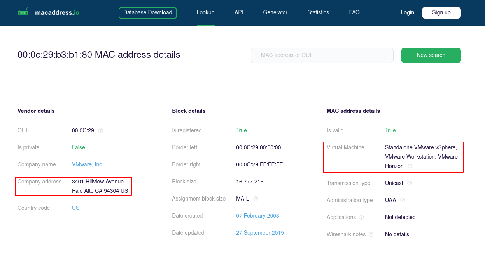Click help icon next to OUI value
This screenshot has height=263, width=485.
point(101,130)
